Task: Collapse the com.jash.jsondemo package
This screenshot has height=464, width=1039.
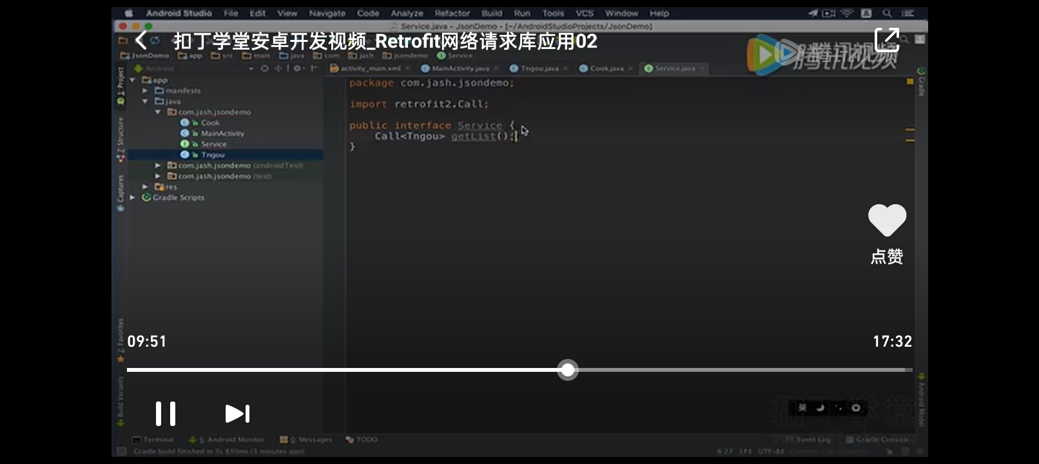Action: click(158, 112)
